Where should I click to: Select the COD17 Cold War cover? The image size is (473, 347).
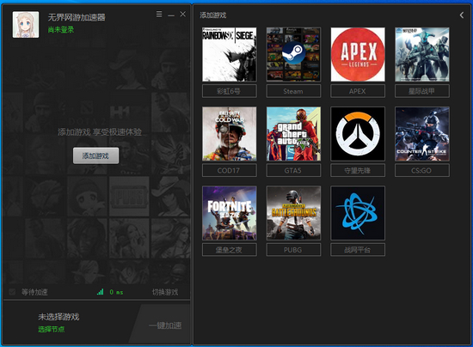[230, 134]
